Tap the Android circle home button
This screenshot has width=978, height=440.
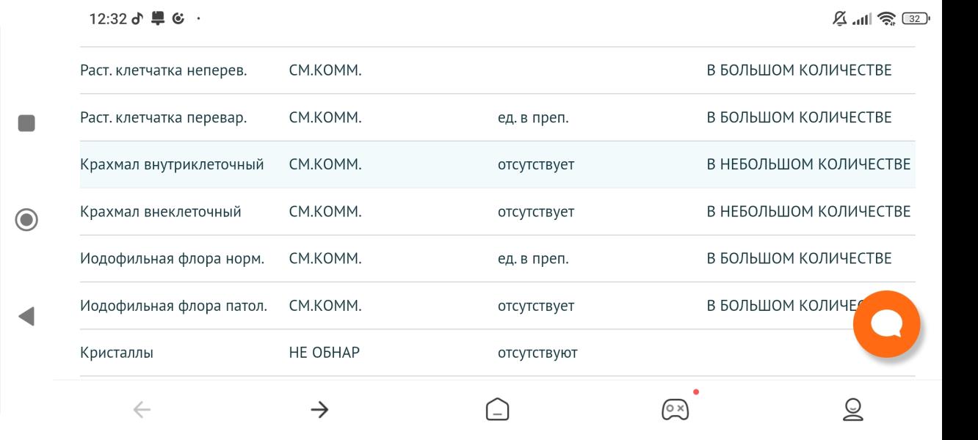[x=26, y=219]
